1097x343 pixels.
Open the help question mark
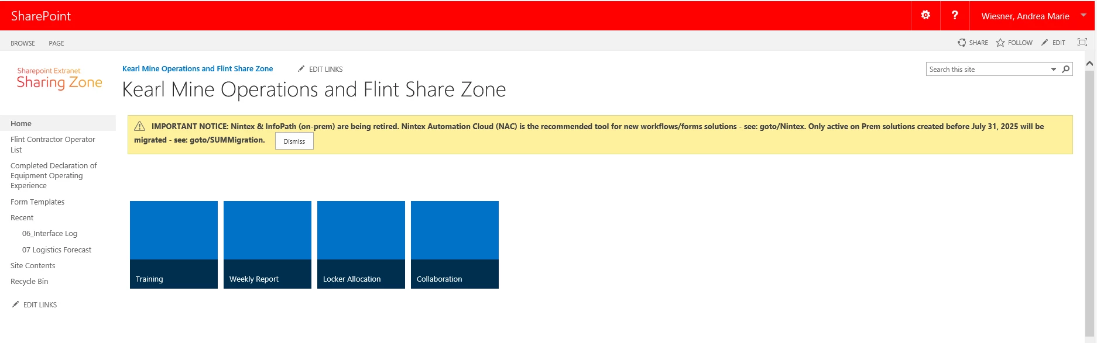point(955,16)
